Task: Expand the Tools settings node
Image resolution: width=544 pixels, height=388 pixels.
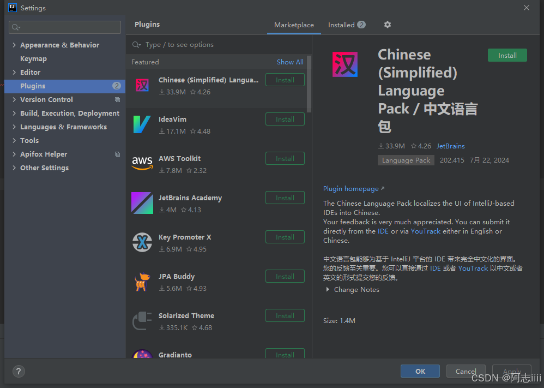Action: [14, 140]
